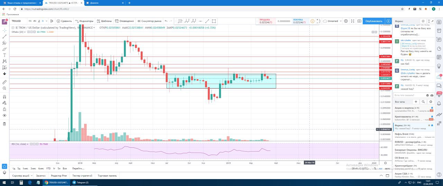Select the 1Ч timeframe
The image size is (443, 186).
[x=30, y=21]
